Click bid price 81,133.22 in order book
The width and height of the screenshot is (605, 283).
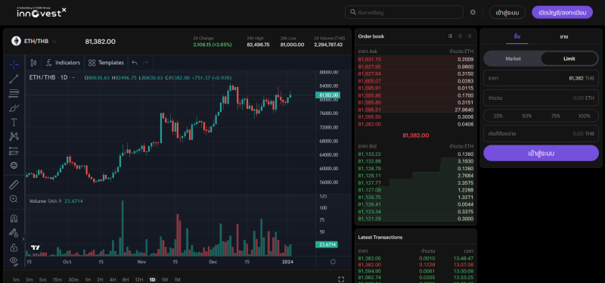370,154
